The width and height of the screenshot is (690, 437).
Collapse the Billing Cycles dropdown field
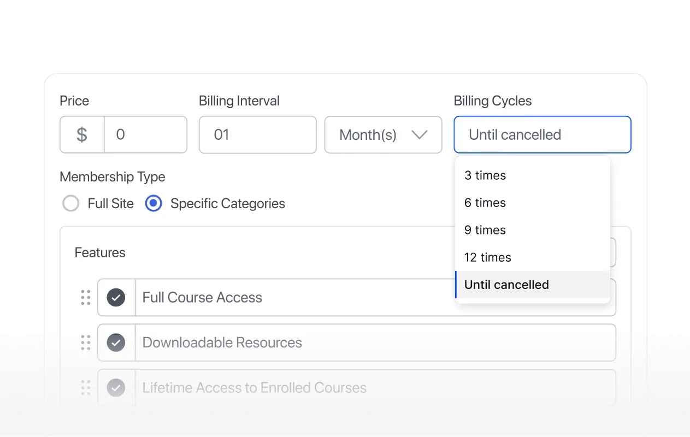tap(542, 134)
